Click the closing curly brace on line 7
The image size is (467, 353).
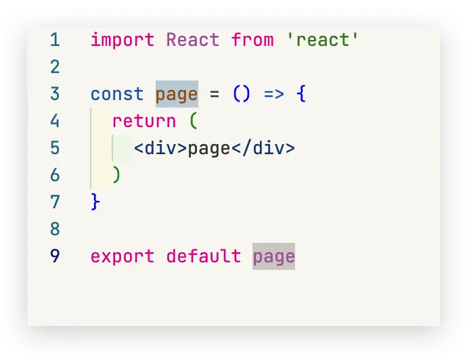click(x=95, y=202)
